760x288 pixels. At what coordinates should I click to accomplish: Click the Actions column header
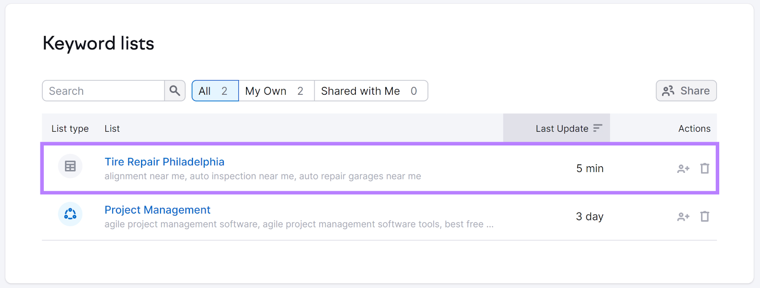pyautogui.click(x=694, y=128)
